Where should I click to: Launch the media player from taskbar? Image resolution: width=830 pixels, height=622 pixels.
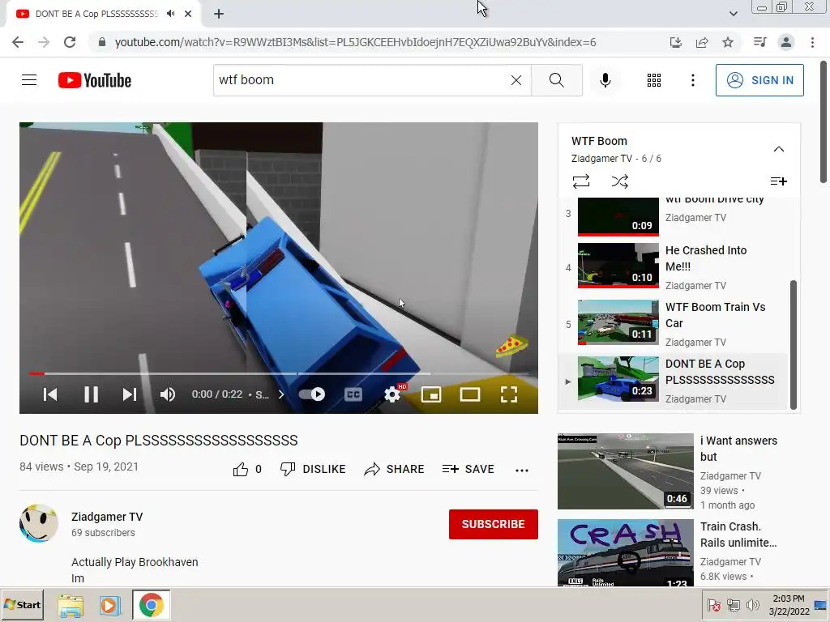[x=109, y=605]
